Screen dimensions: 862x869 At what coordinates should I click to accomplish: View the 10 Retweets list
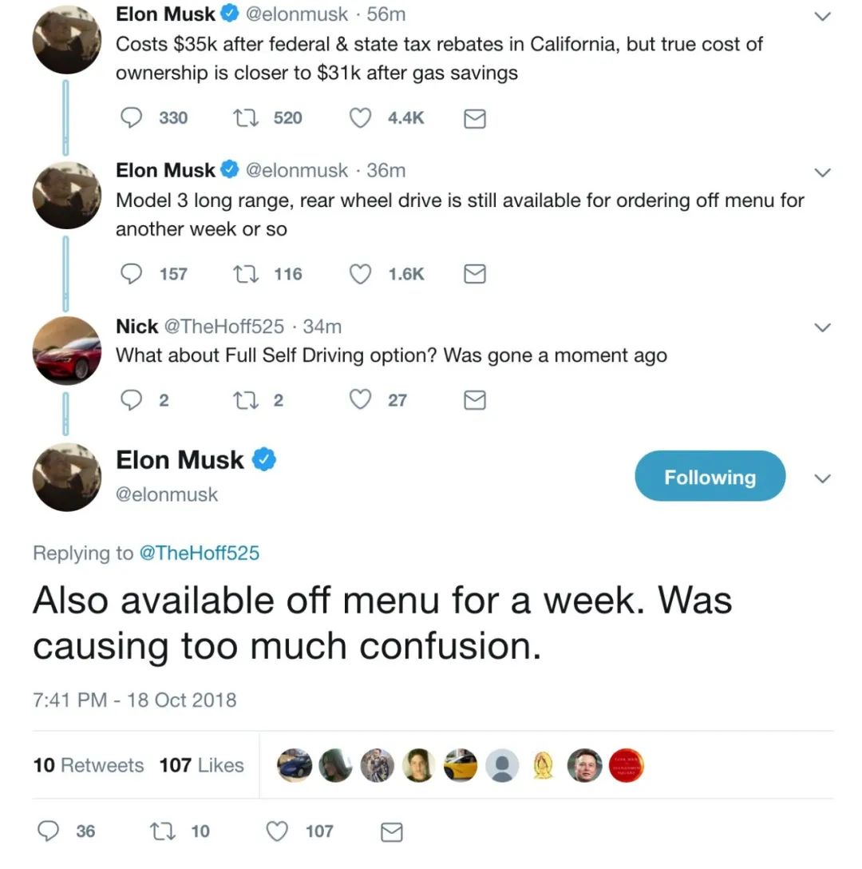[89, 765]
